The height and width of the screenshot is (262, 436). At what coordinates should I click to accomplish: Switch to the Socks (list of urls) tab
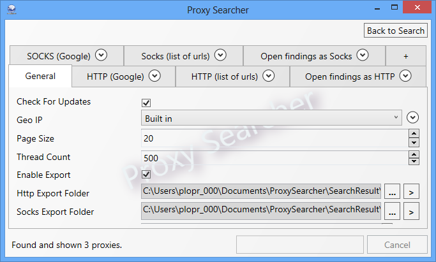point(183,56)
